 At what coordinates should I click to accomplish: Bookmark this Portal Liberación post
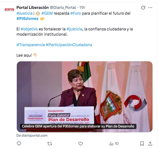point(142,144)
